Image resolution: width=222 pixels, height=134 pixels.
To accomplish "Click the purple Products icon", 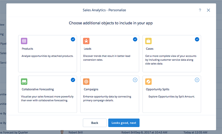I will (x=24, y=41).
